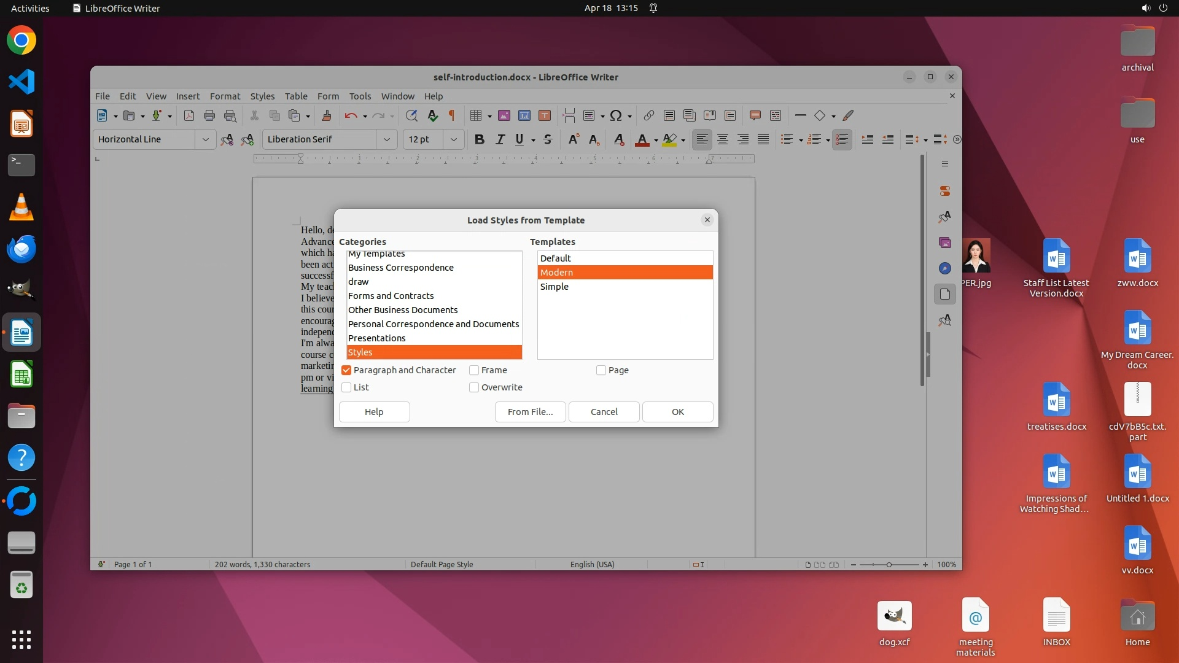Screen dimensions: 1179x663
Task: Click the zoom slider in status bar
Action: pos(889,565)
